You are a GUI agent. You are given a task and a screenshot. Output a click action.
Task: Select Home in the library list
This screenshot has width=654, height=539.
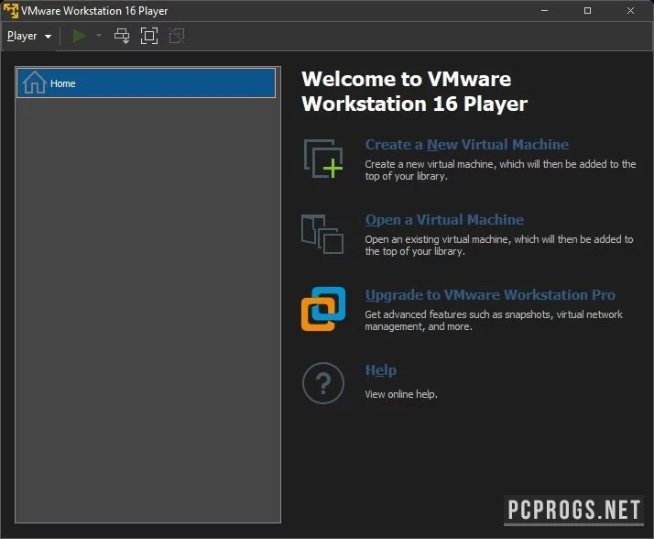[146, 83]
